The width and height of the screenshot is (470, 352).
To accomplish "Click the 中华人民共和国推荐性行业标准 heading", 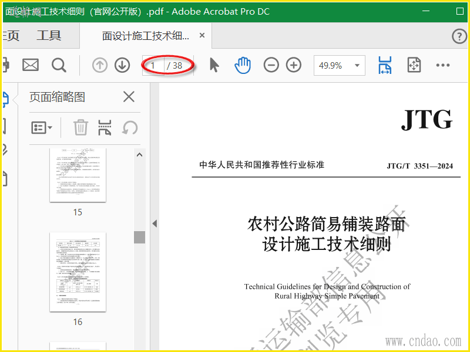I will coord(261,165).
